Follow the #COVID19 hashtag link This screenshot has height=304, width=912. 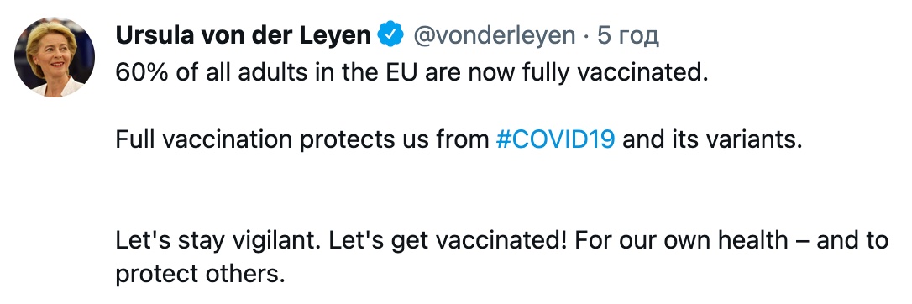[555, 140]
